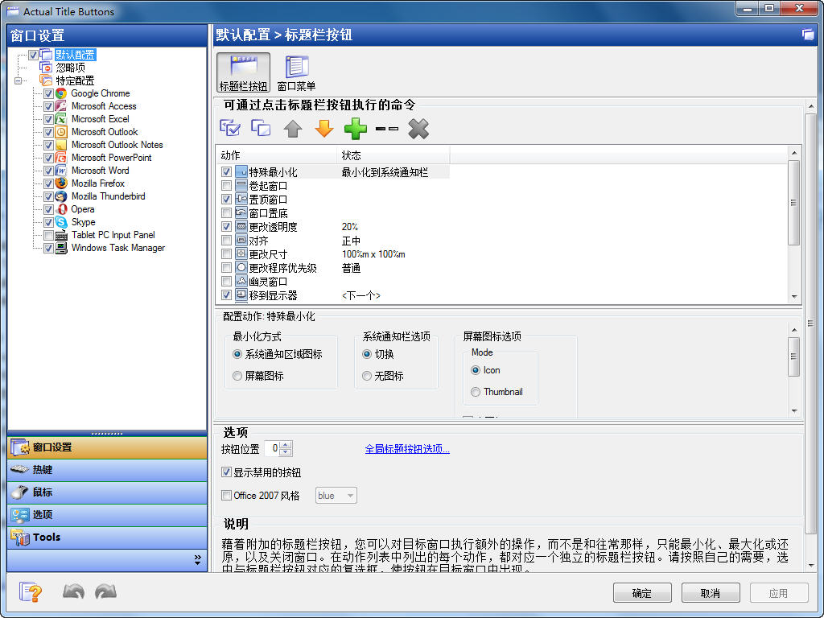The width and height of the screenshot is (824, 618).
Task: Move action down with the orange arrow
Action: tap(323, 128)
